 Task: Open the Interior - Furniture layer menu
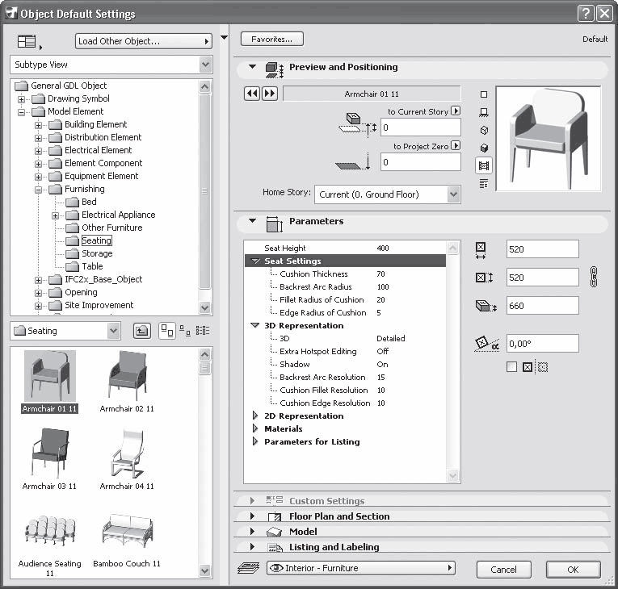(360, 568)
